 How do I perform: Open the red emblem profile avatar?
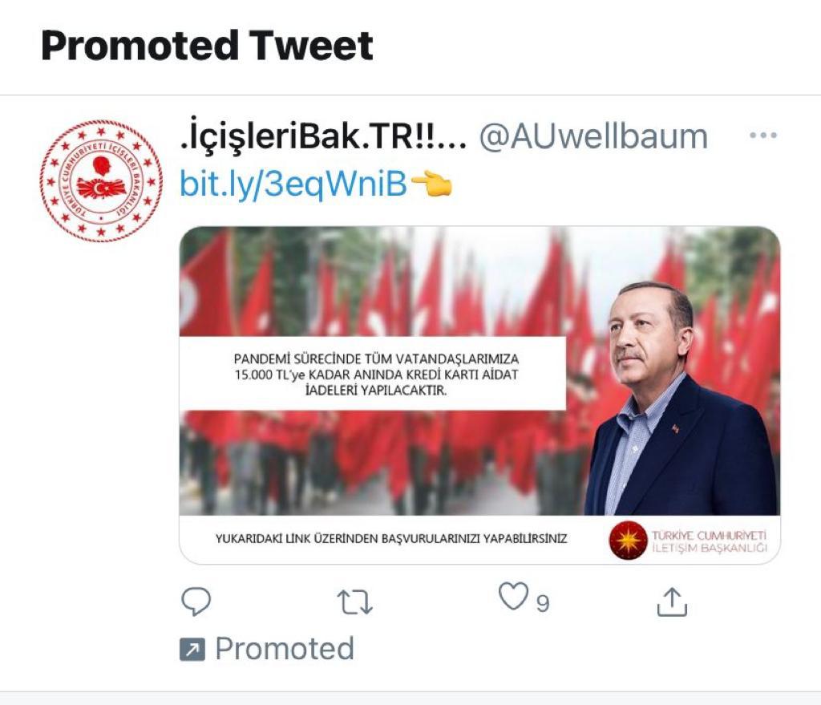101,180
